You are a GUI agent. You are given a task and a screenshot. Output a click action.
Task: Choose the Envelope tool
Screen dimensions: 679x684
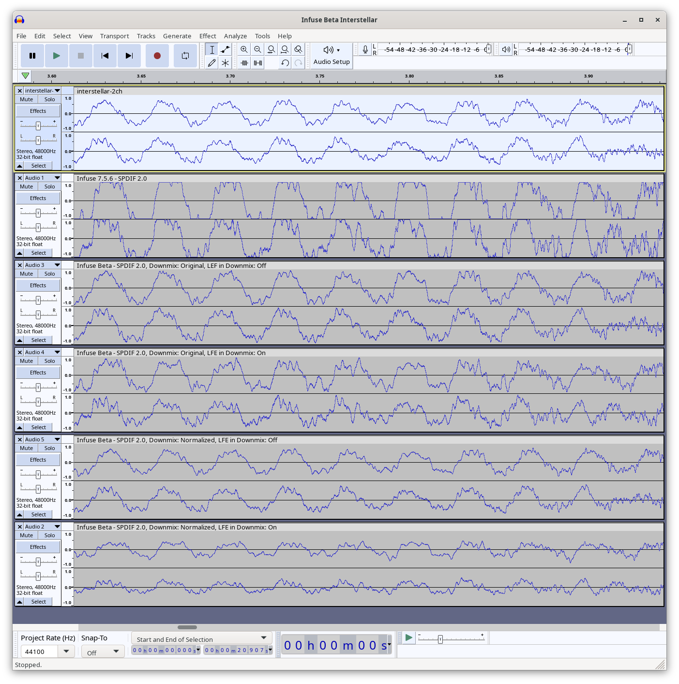point(226,49)
